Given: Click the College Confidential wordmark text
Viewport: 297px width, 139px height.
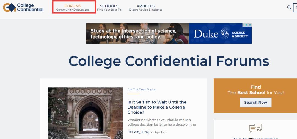Looking at the screenshot, I should [30, 7].
